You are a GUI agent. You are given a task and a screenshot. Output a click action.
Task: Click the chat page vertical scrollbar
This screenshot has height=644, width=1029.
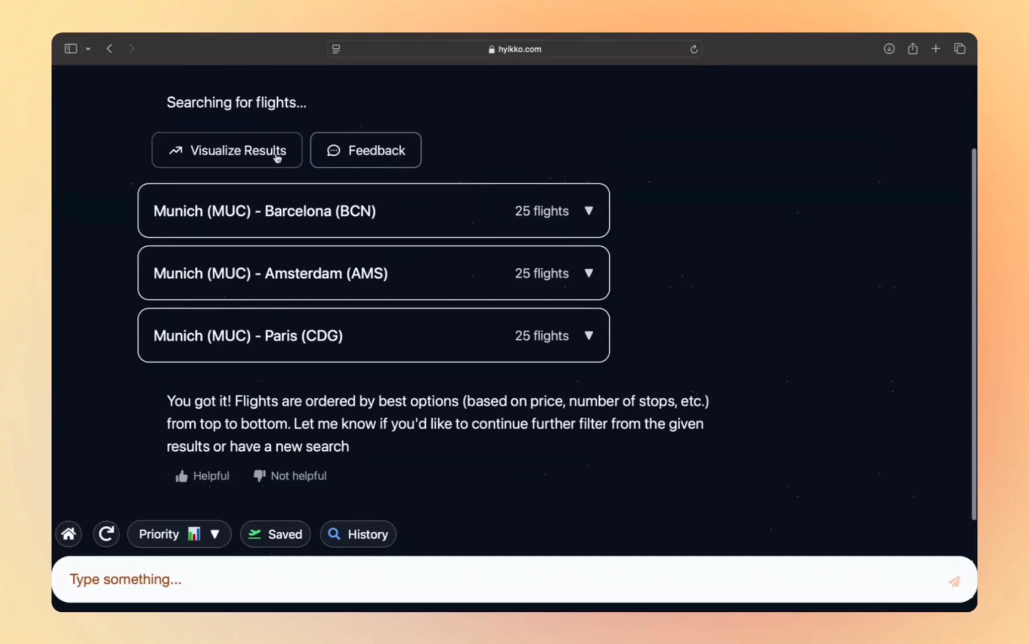(974, 334)
